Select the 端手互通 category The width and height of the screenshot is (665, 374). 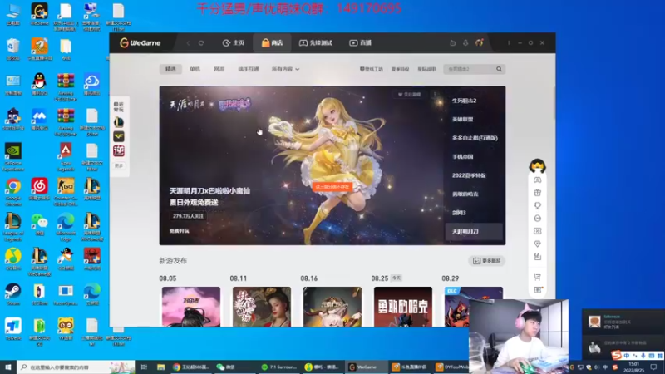249,69
